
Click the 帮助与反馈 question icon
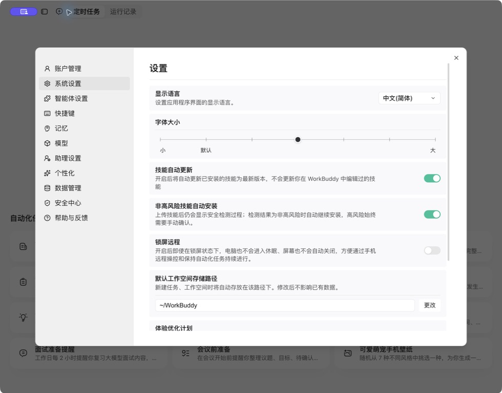coord(47,218)
